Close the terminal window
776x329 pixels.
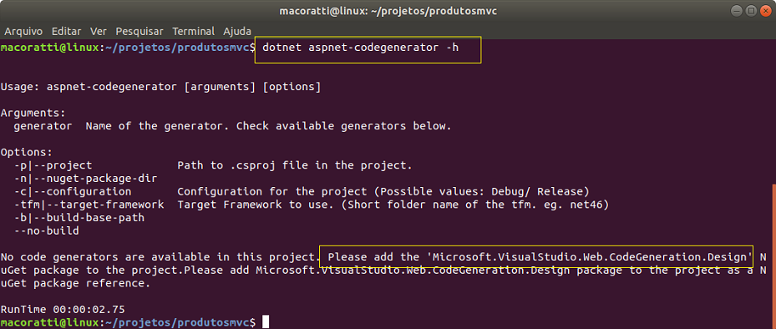[x=764, y=11]
